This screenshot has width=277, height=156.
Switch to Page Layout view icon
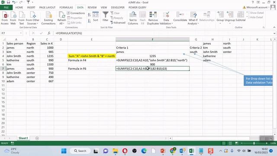click(x=230, y=143)
